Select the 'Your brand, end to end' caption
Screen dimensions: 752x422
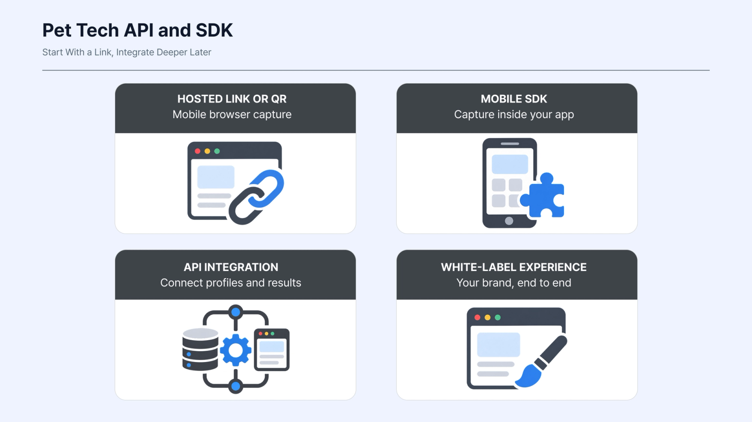click(x=514, y=283)
